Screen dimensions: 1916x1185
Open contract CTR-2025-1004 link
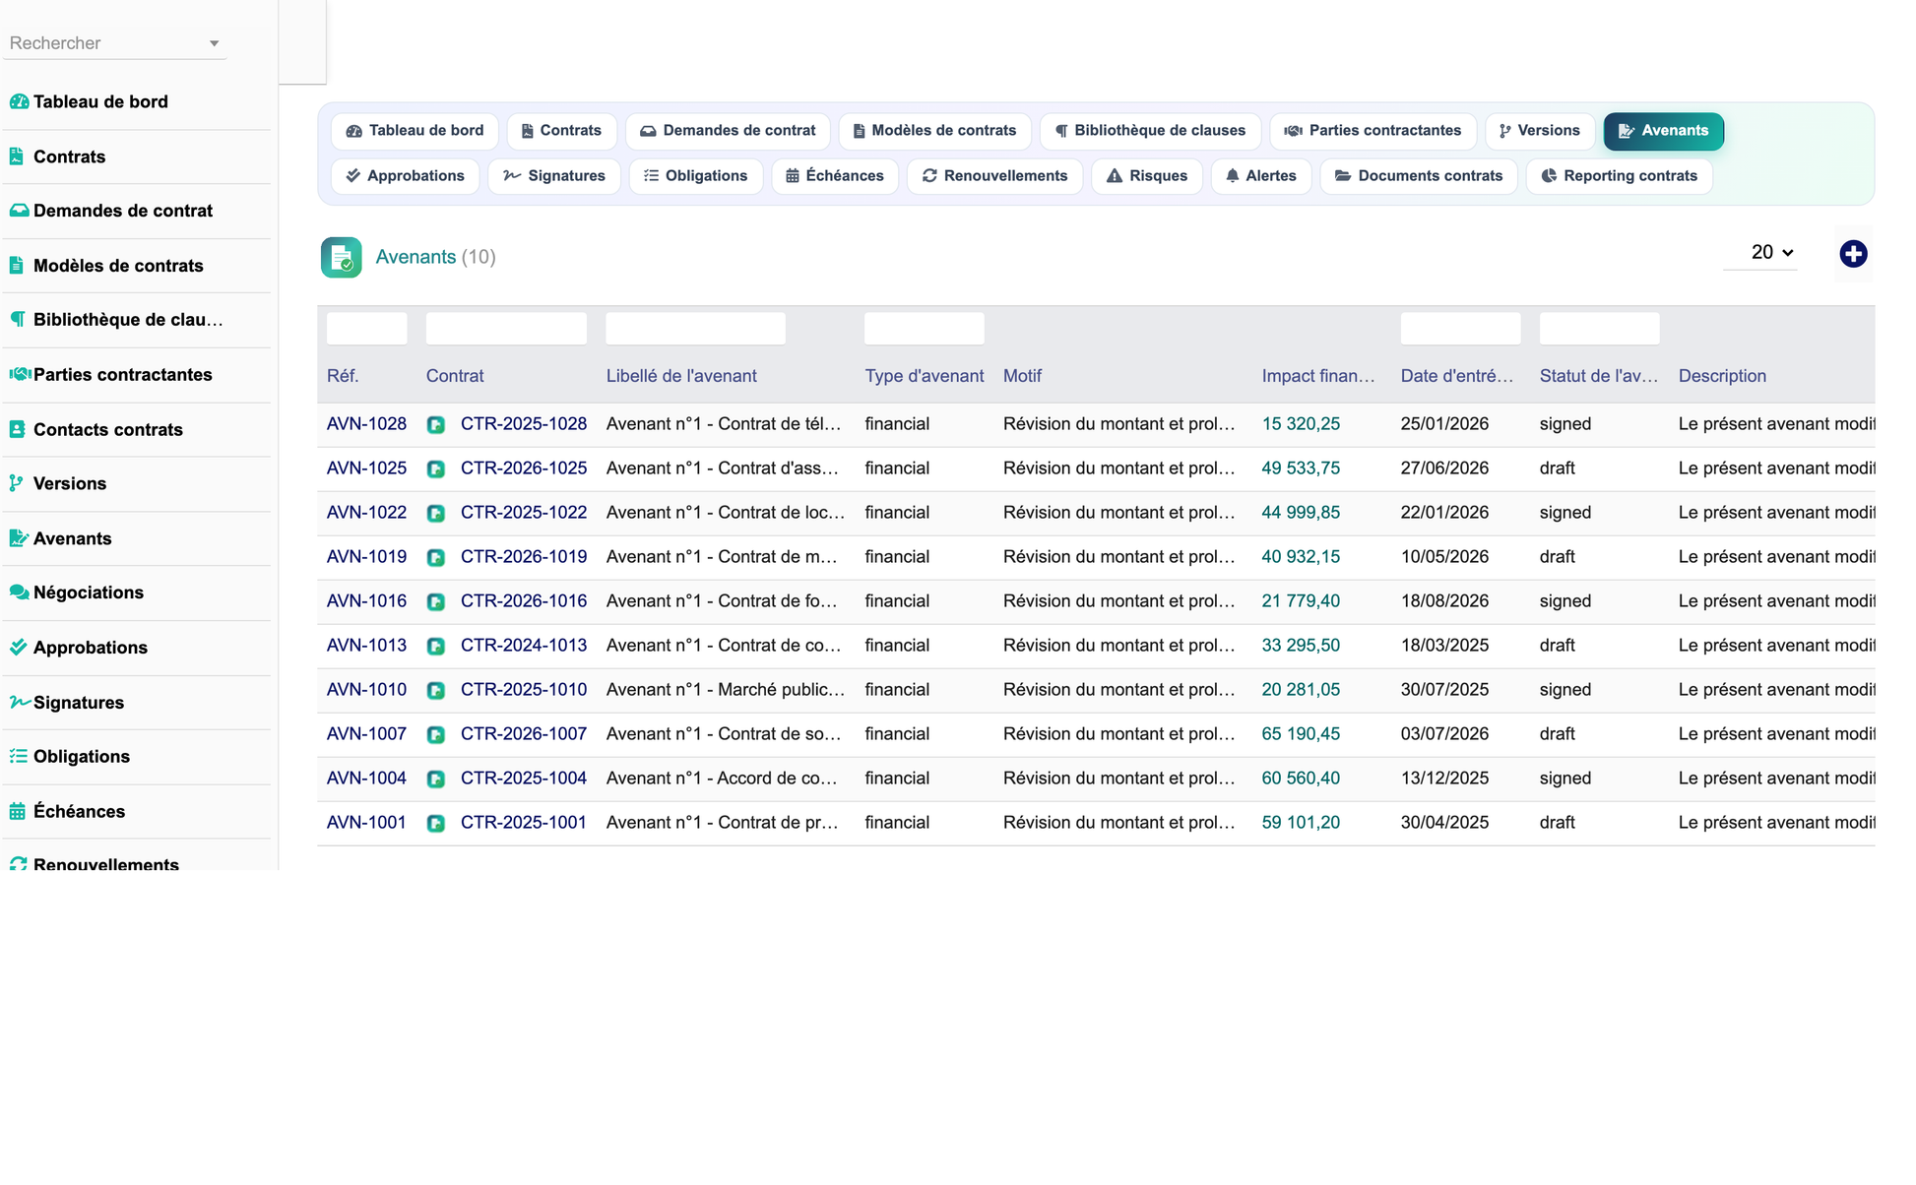click(524, 779)
